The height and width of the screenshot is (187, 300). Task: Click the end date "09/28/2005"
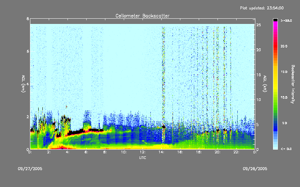click(255, 169)
